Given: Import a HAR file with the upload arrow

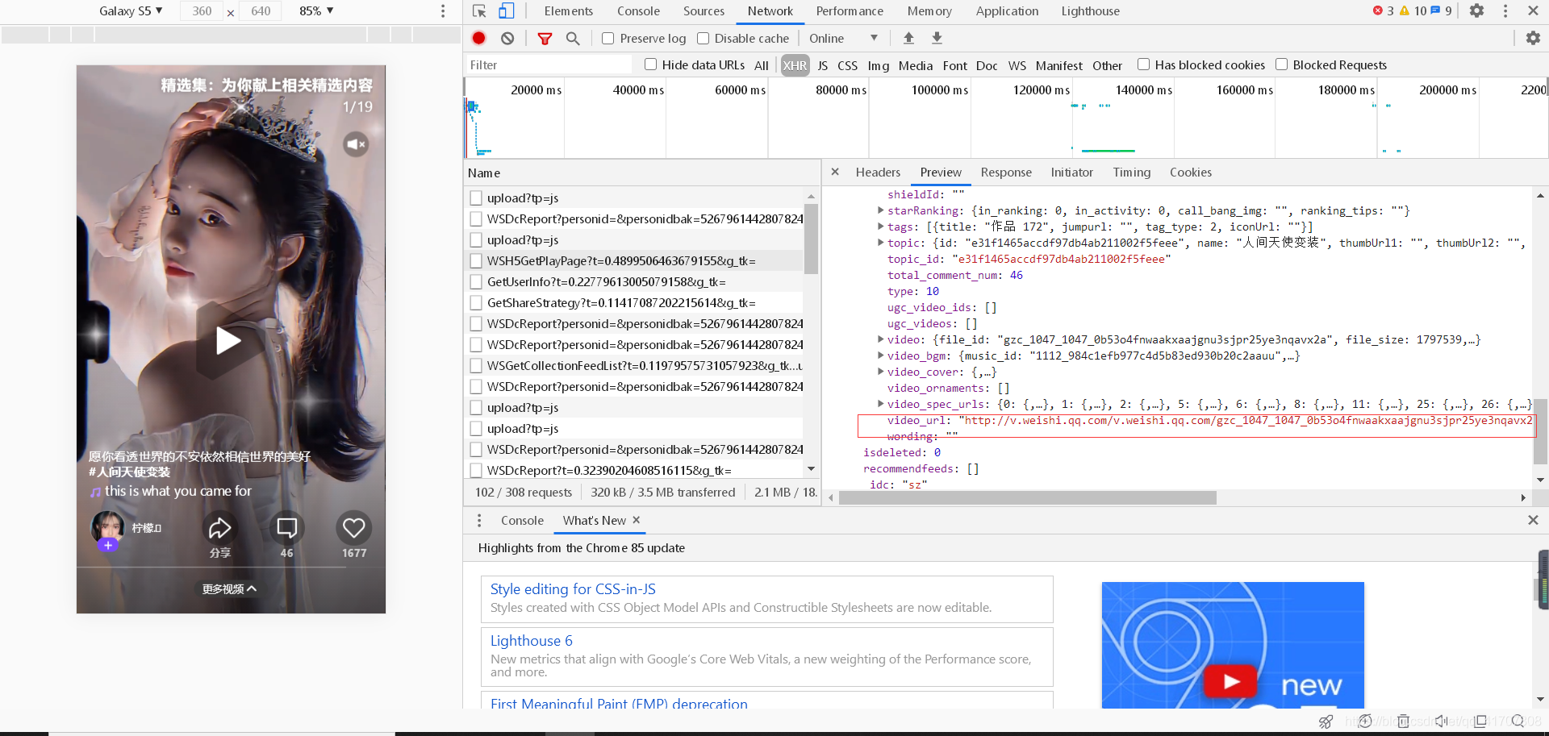Looking at the screenshot, I should click(908, 38).
